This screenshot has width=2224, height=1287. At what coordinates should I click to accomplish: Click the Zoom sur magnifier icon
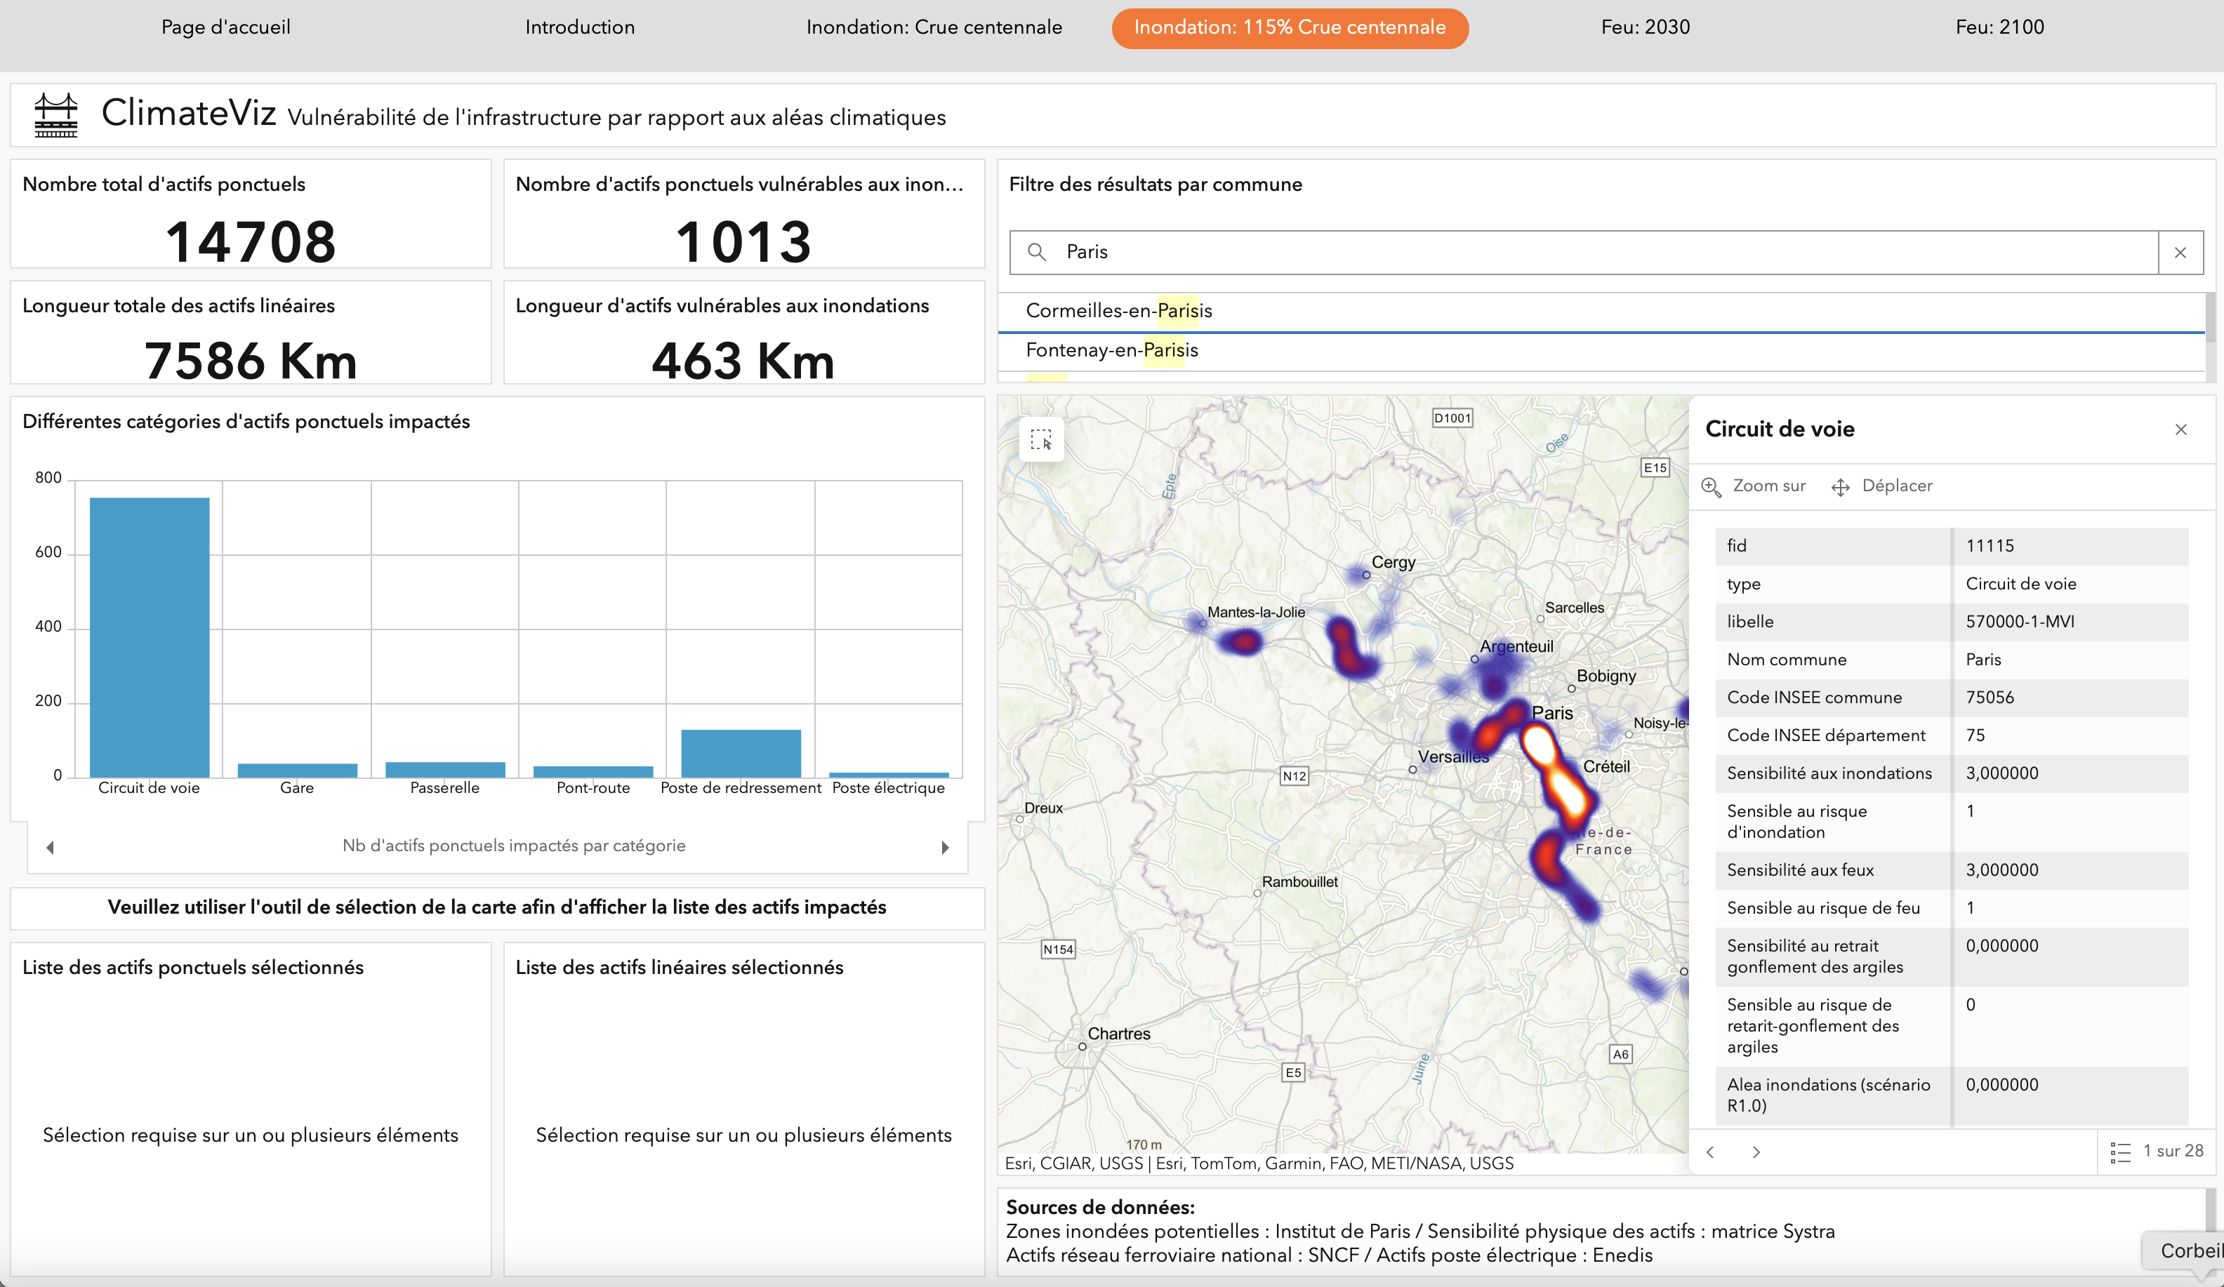coord(1712,487)
